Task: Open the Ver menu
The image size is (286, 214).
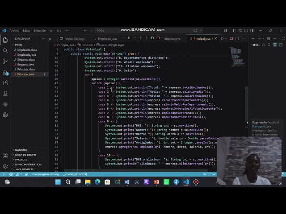Action: point(51,31)
